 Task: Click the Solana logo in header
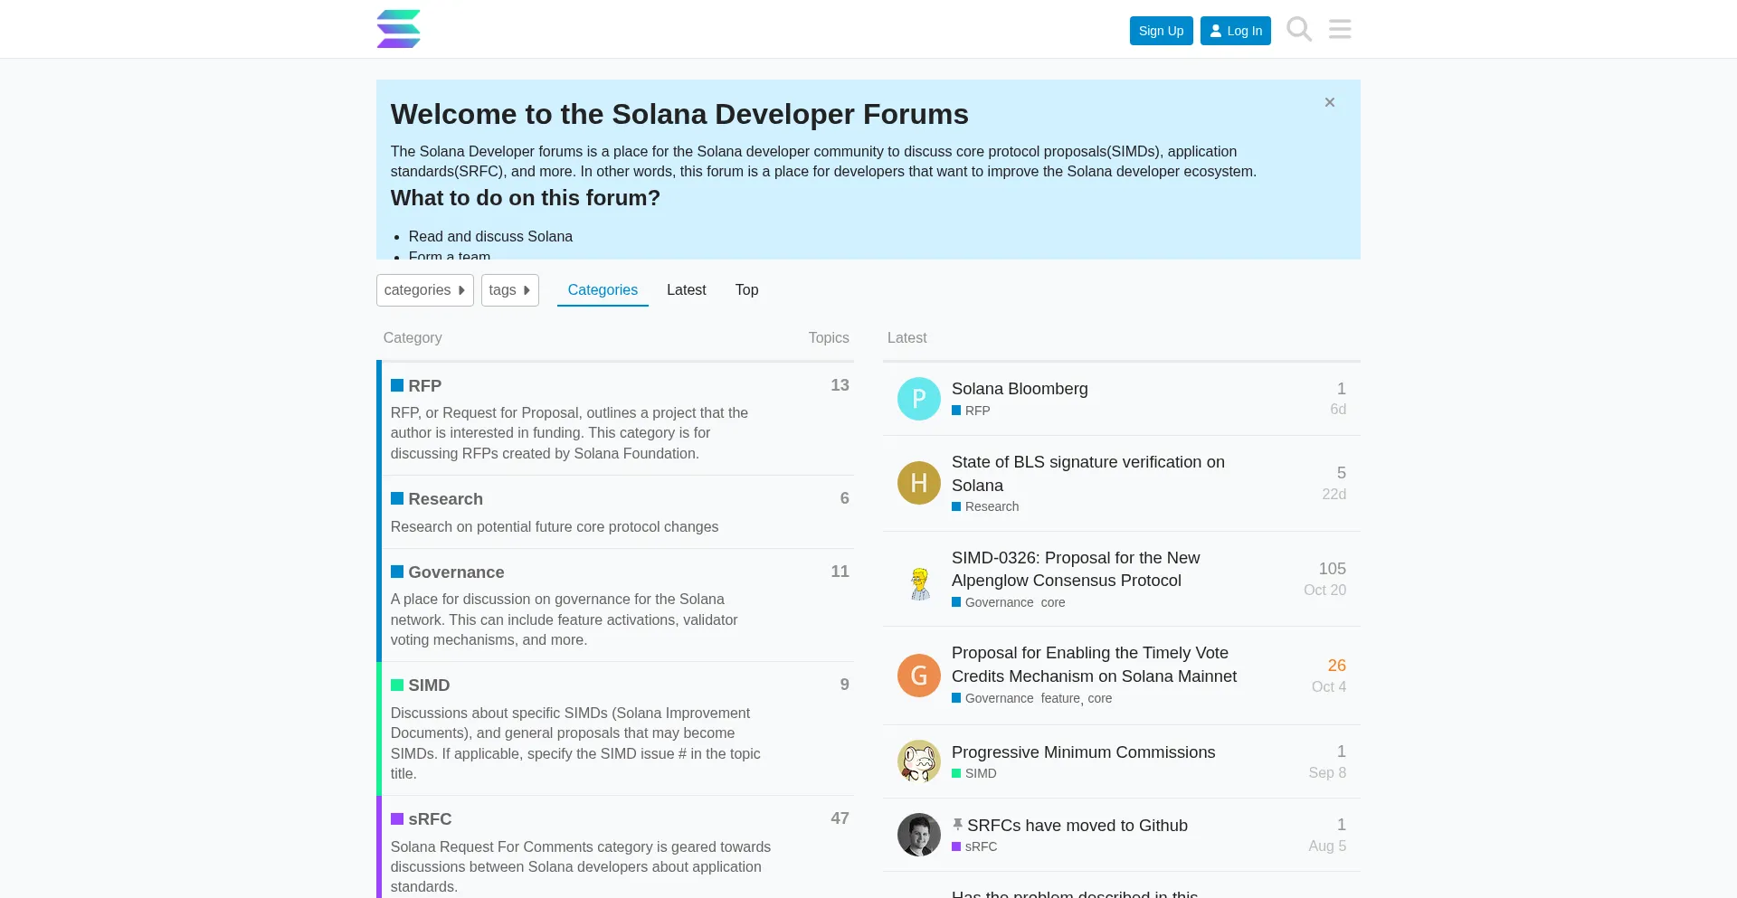[398, 29]
